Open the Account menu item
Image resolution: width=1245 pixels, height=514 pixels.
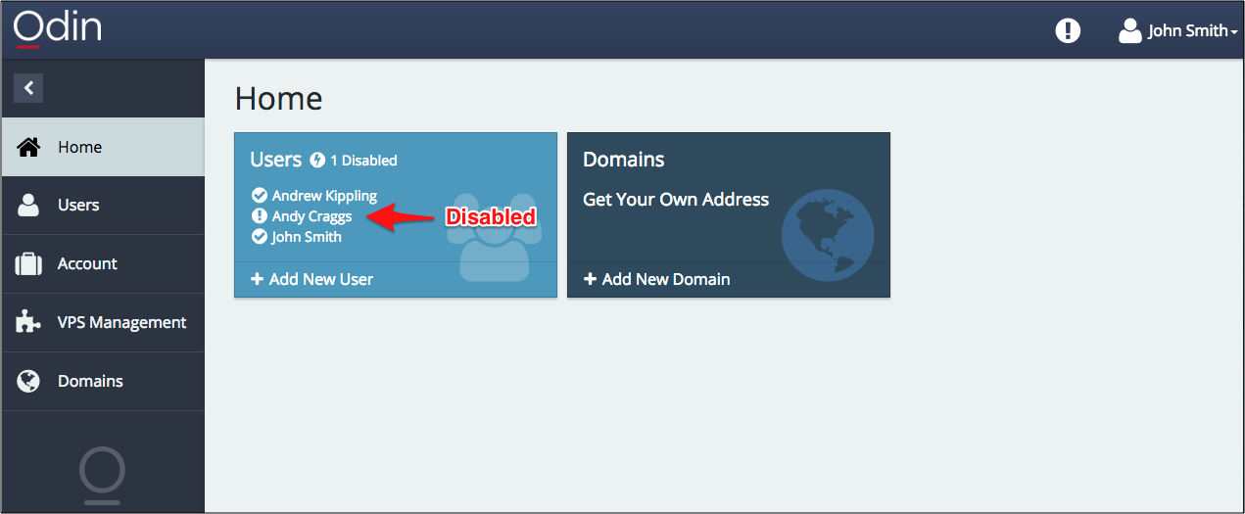pos(87,264)
